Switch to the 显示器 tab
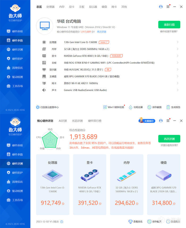186x228 pixels. click(x=93, y=7)
